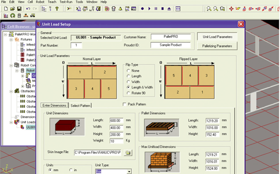The image size is (280, 174).
Task: Click the bar chart icon in second toolbar
Action: tap(6, 16)
